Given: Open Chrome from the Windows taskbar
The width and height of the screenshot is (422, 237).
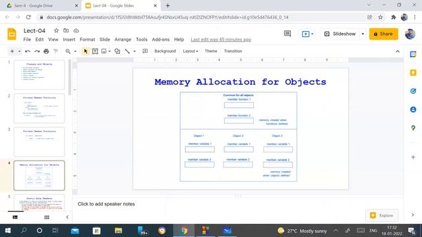Looking at the screenshot, I should (x=184, y=230).
